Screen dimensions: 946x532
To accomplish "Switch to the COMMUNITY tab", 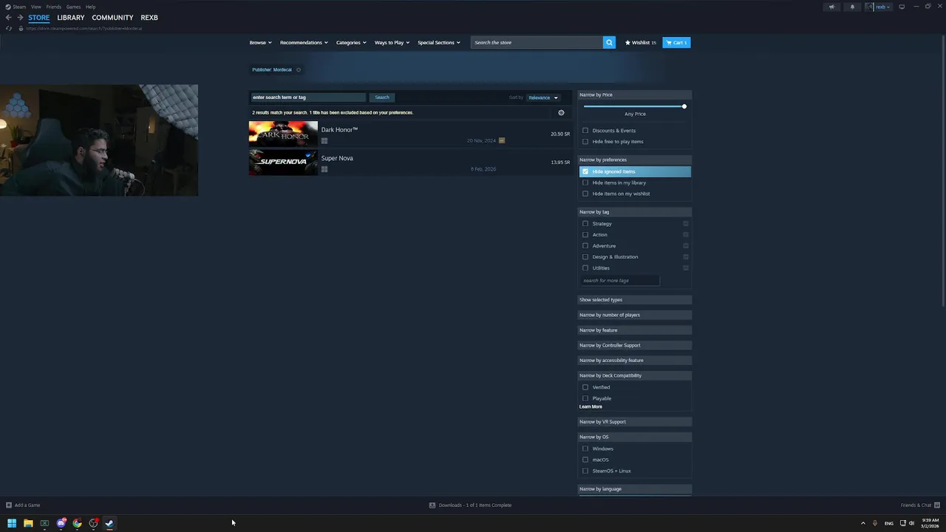I will [112, 17].
